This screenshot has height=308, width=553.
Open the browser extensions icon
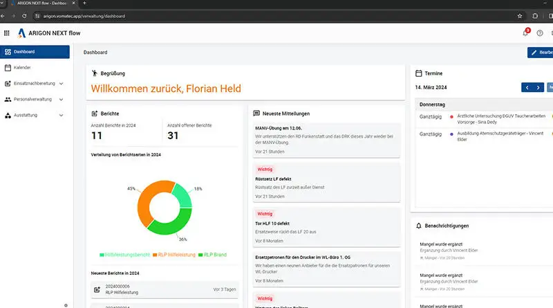tap(535, 16)
